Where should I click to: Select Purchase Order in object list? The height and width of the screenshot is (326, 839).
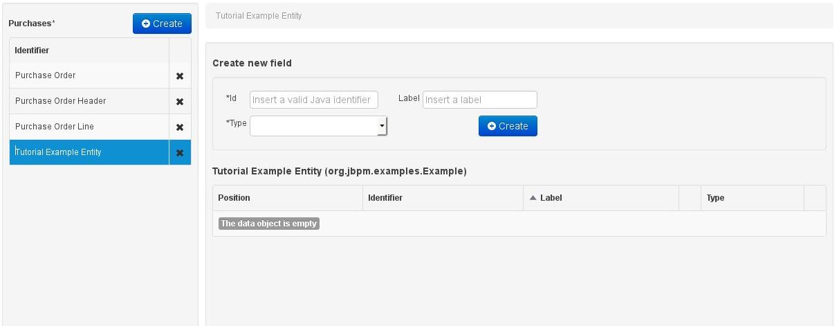pyautogui.click(x=46, y=75)
